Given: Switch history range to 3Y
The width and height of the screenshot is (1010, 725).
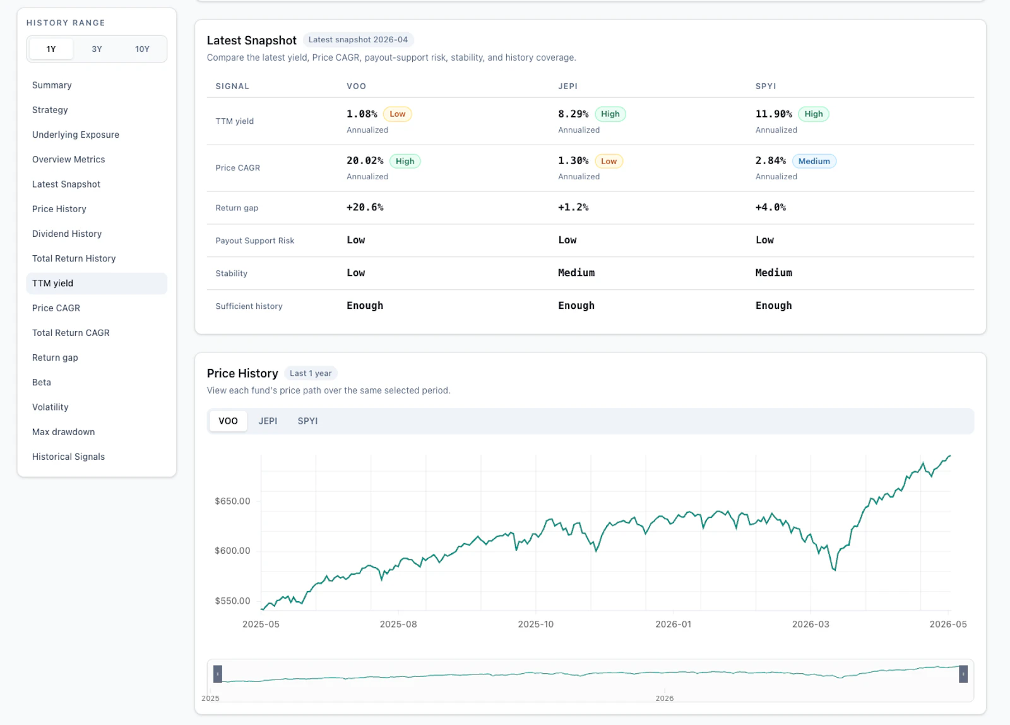Looking at the screenshot, I should pyautogui.click(x=97, y=49).
